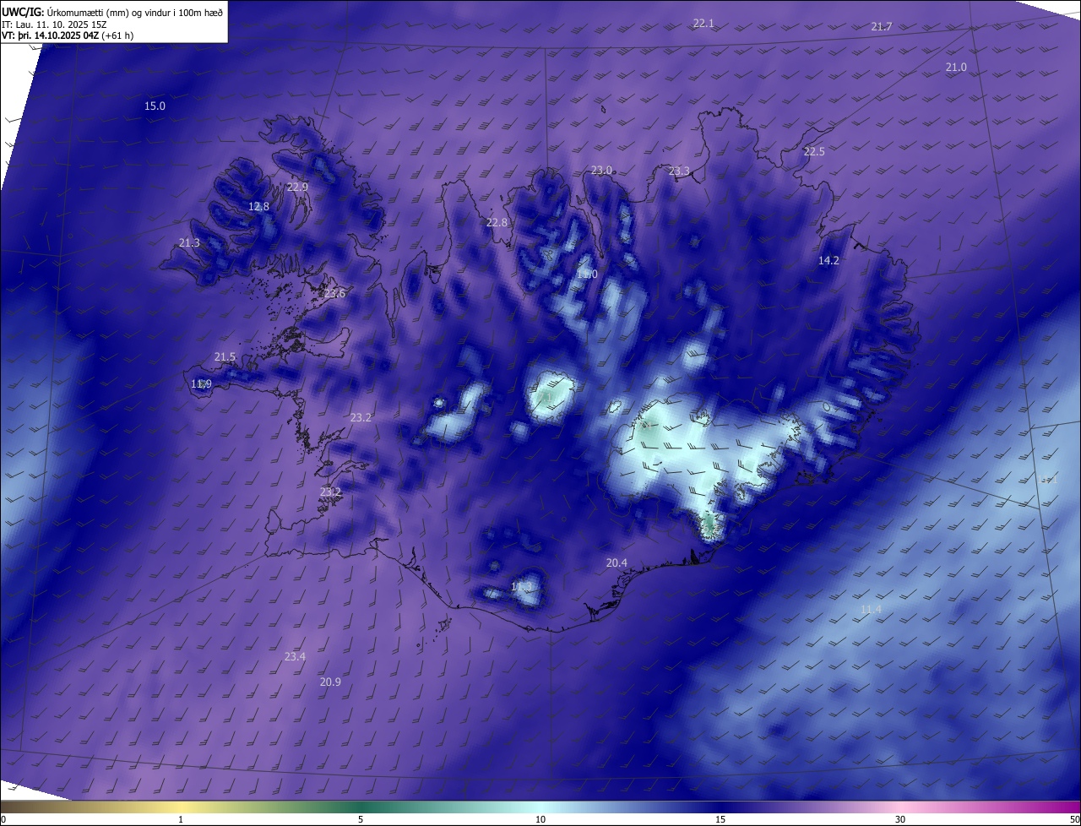1081x826 pixels.
Task: Click the 23.0 value on the map
Action: (601, 171)
